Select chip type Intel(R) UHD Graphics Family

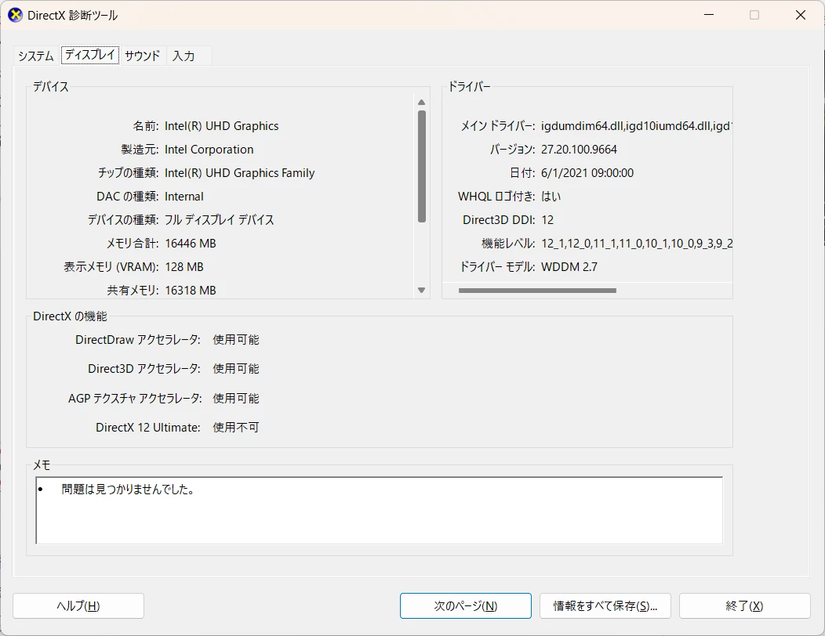(239, 173)
